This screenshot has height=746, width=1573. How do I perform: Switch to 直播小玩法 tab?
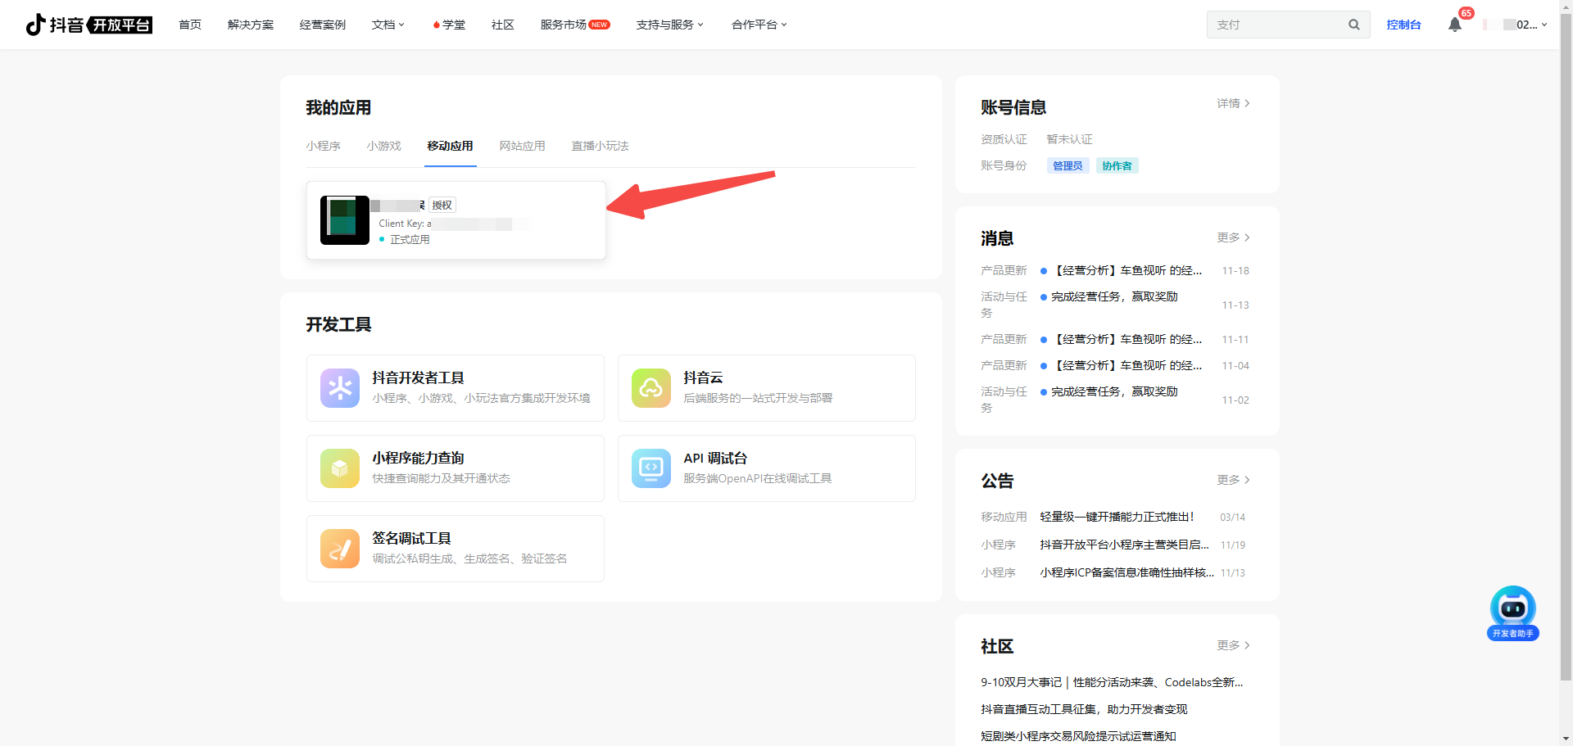[601, 146]
